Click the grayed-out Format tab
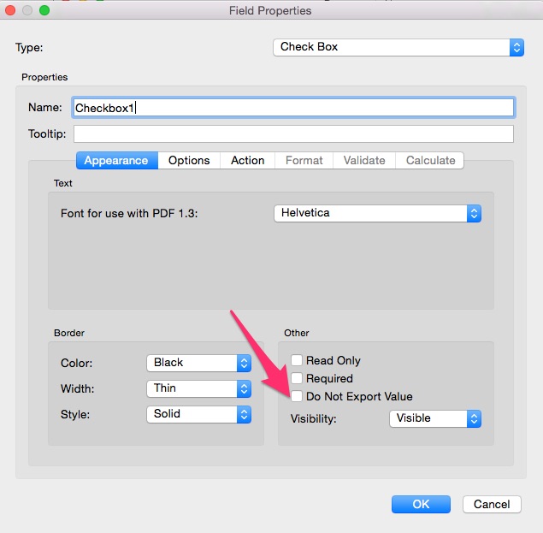Image resolution: width=543 pixels, height=533 pixels. (304, 161)
